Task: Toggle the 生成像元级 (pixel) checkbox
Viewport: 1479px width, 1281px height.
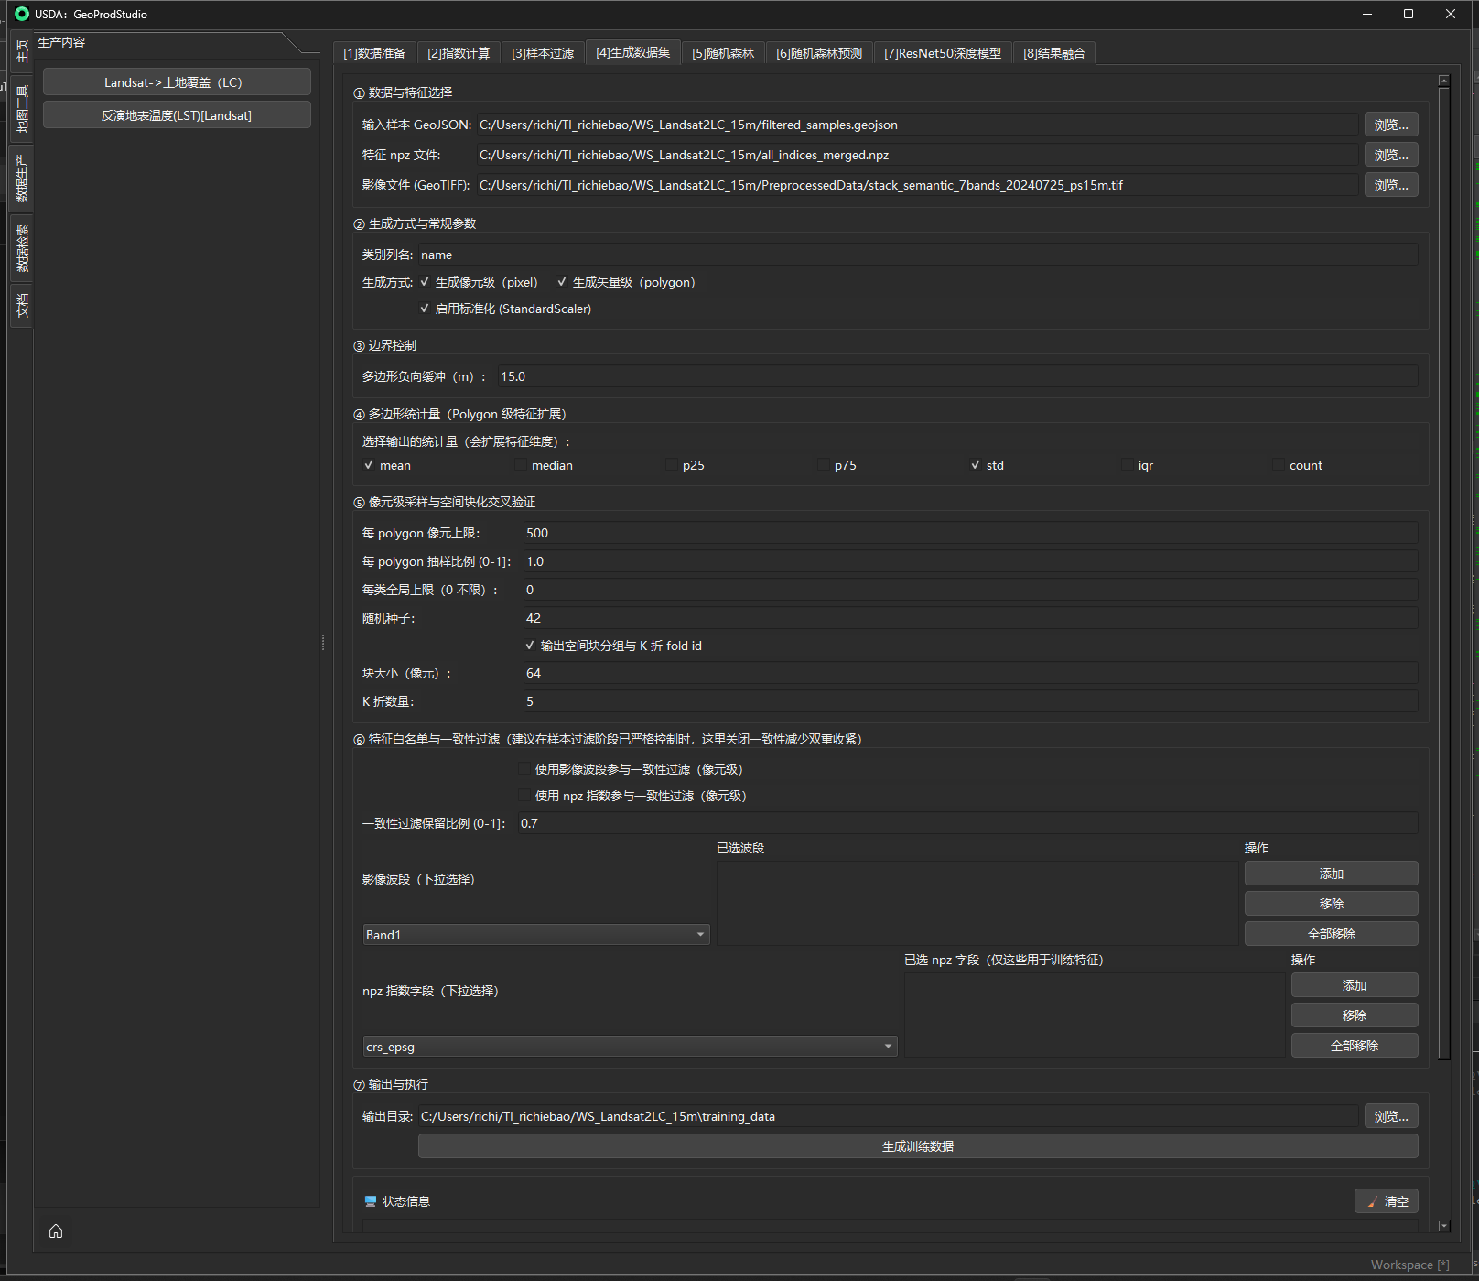Action: (425, 282)
